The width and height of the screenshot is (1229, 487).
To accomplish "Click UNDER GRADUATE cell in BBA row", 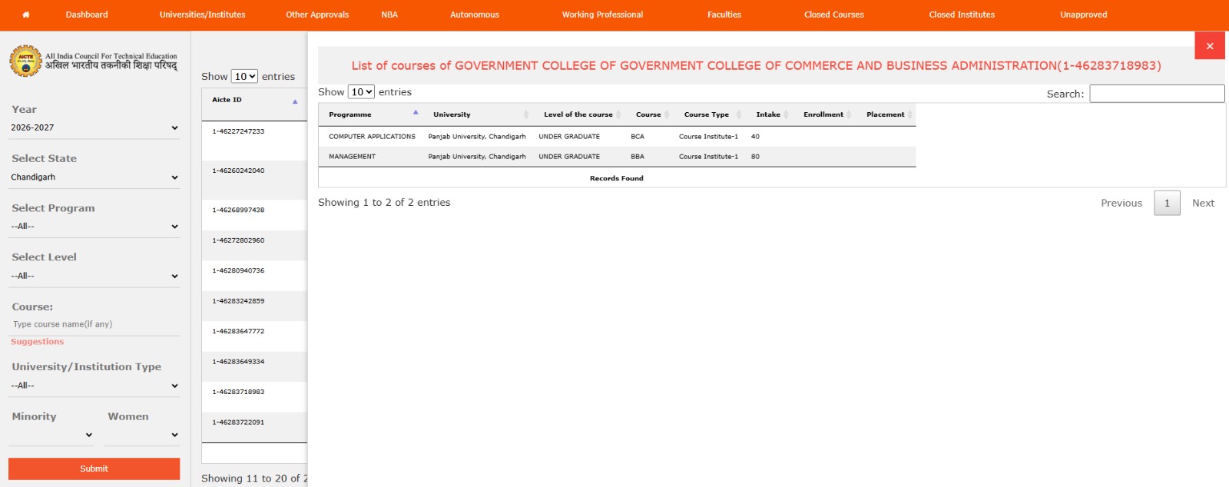I will click(569, 157).
